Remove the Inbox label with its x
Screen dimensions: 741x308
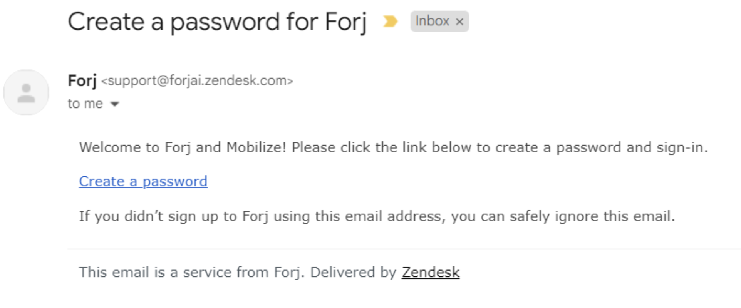click(459, 22)
